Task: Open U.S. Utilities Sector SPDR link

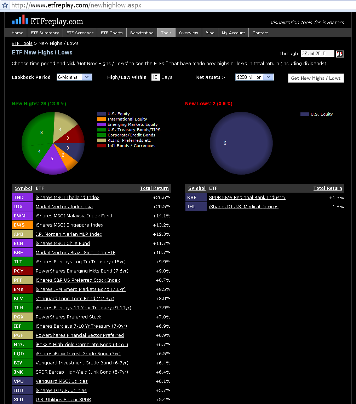Action: (x=63, y=400)
